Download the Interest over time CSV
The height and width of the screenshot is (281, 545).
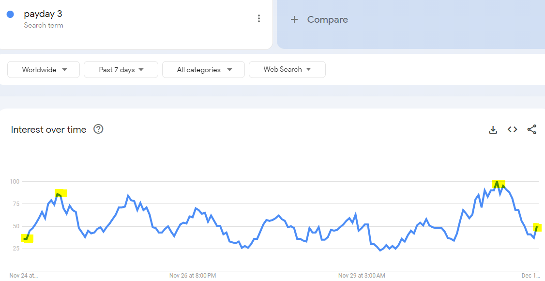tap(493, 130)
